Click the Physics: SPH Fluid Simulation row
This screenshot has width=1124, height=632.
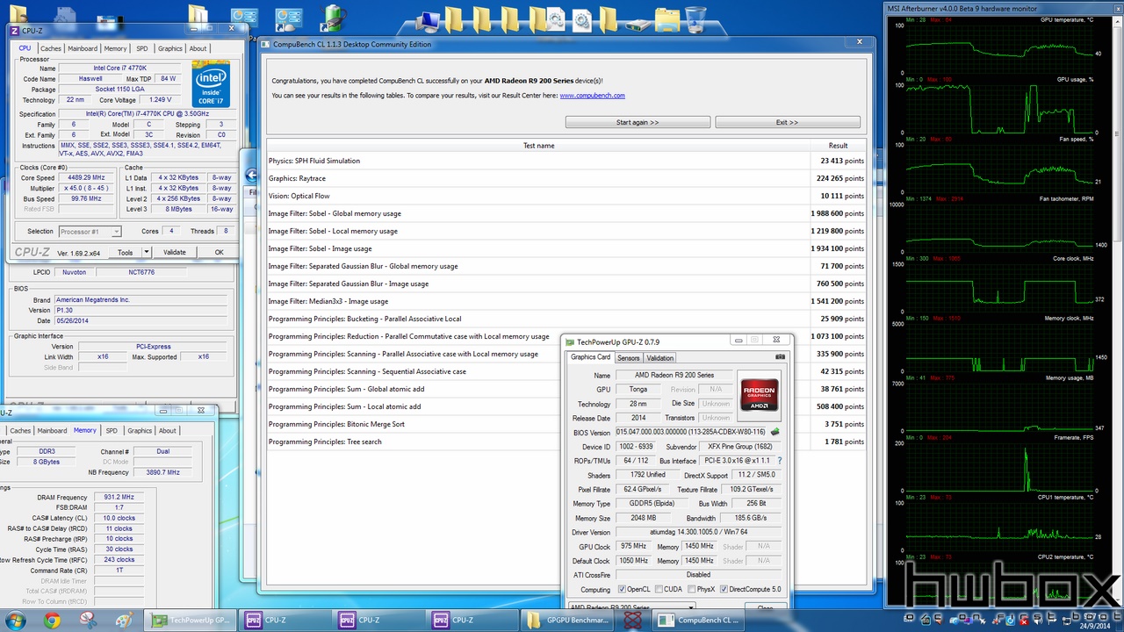(x=566, y=161)
